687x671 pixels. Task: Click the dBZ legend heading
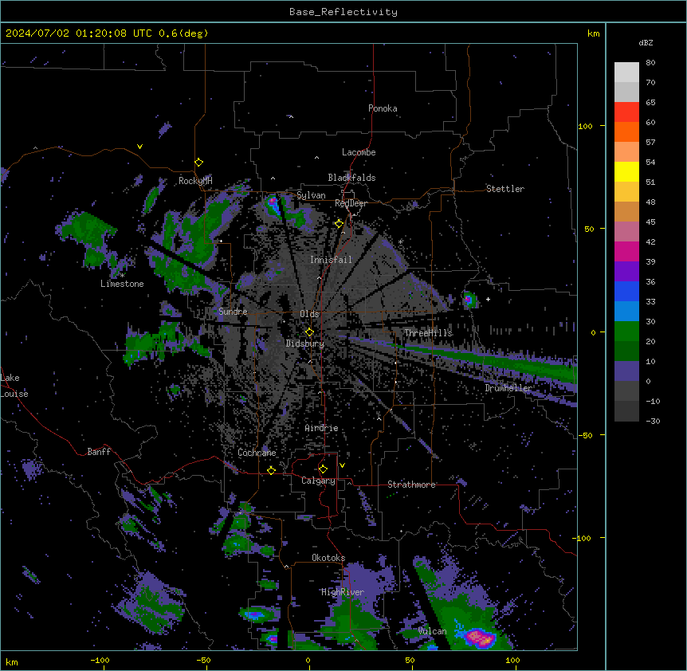point(646,42)
